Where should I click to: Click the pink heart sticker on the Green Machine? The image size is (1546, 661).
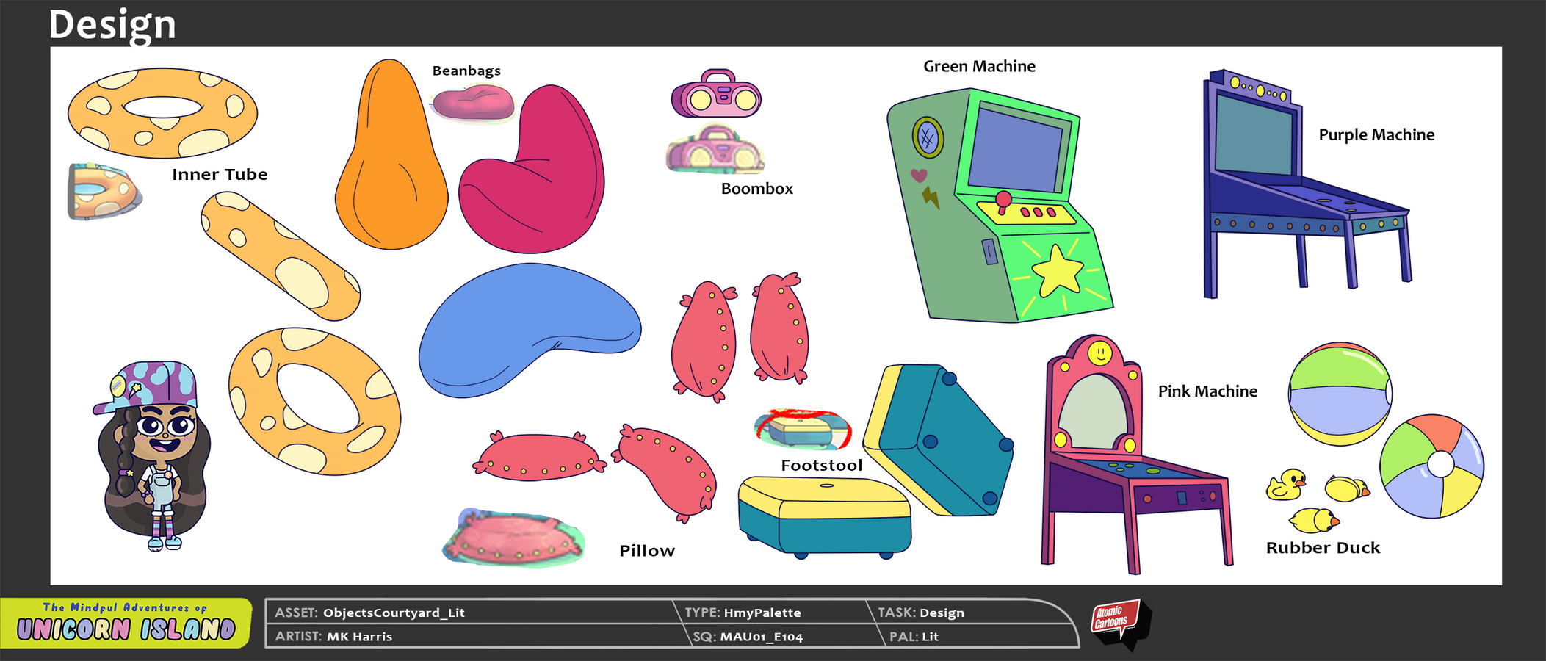click(x=918, y=176)
